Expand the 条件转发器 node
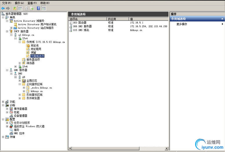The height and width of the screenshot is (152, 225). pyautogui.click(x=20, y=98)
